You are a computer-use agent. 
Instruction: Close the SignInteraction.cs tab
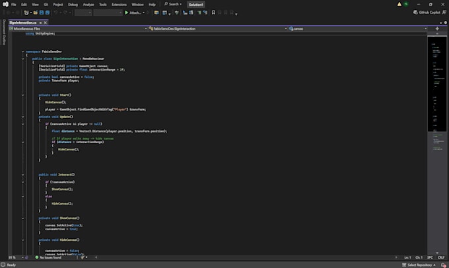(x=46, y=22)
